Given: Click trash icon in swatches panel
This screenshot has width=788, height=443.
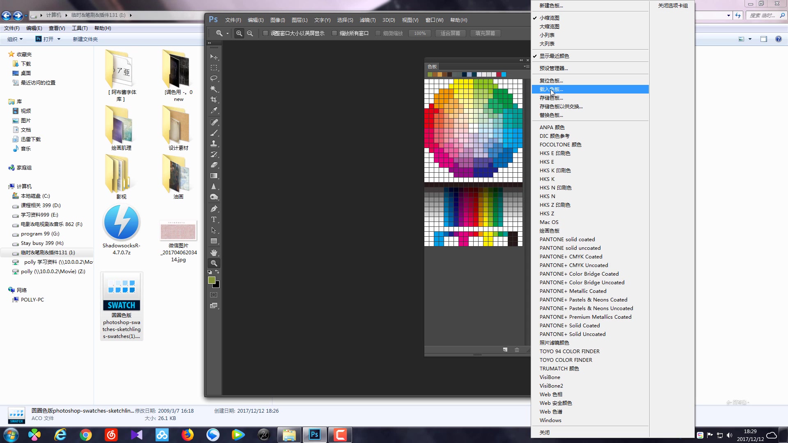Looking at the screenshot, I should pyautogui.click(x=517, y=350).
